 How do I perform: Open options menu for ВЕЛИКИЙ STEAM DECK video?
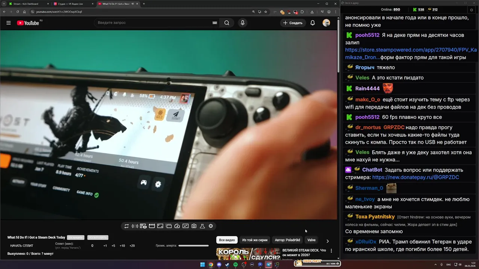pyautogui.click(x=331, y=251)
